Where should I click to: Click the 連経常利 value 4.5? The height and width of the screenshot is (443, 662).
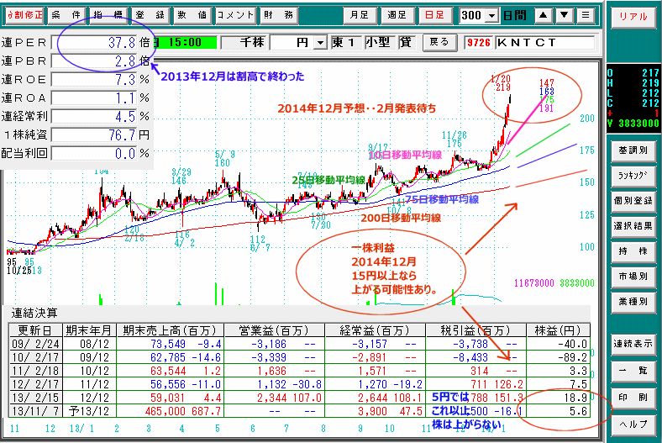(95, 117)
